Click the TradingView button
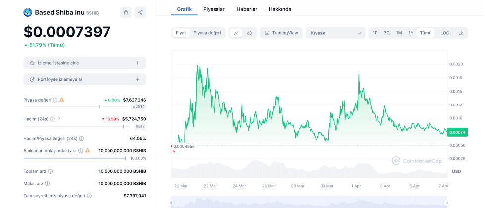The image size is (485, 208). pyautogui.click(x=281, y=33)
